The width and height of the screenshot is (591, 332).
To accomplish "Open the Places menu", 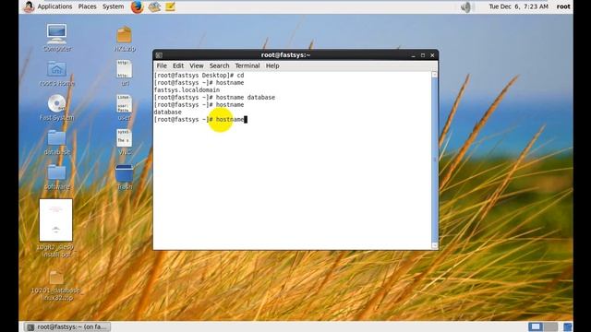I will [87, 6].
